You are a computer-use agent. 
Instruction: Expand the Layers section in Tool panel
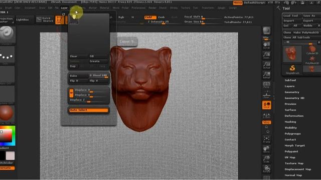click(x=289, y=86)
